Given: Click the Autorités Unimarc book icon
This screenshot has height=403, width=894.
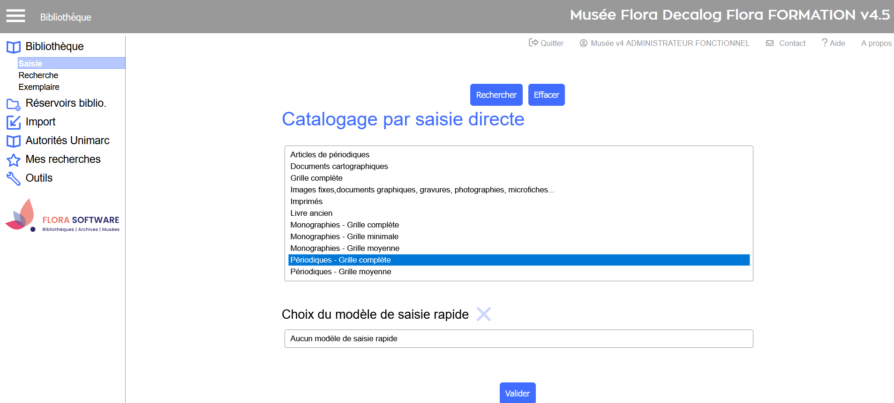Looking at the screenshot, I should click(x=13, y=141).
